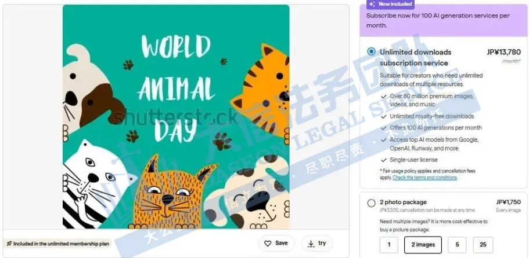
Task: Click the Save button
Action: click(x=276, y=244)
